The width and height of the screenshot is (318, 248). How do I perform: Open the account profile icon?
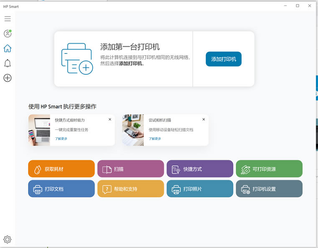tap(8, 33)
